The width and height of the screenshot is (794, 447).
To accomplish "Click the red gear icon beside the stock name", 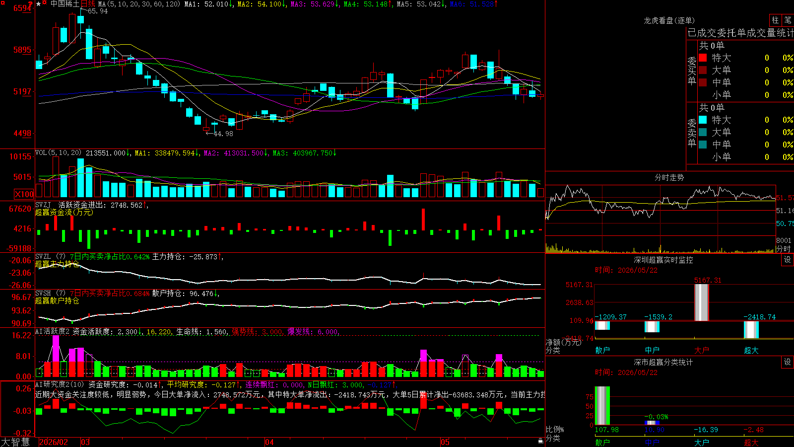I will tap(45, 3).
